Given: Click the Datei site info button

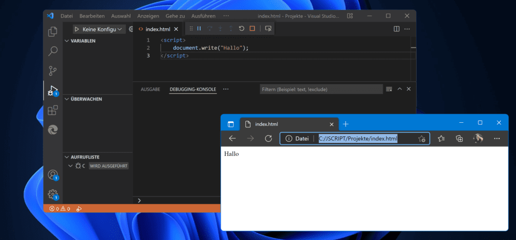Looking at the screenshot, I should [x=297, y=139].
